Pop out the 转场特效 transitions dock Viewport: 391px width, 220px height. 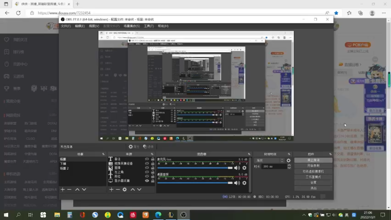click(x=289, y=154)
